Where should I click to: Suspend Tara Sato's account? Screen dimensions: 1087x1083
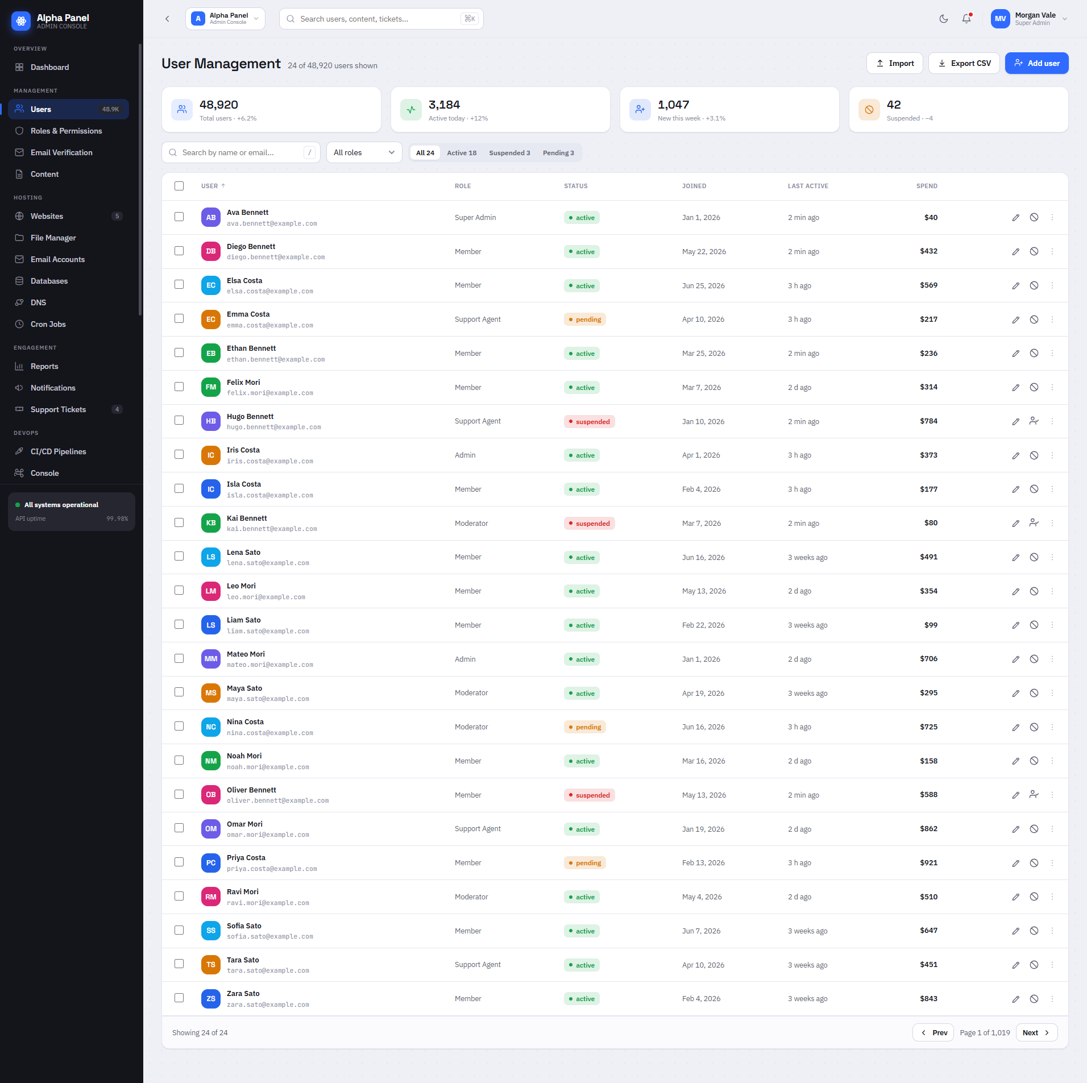tap(1034, 965)
